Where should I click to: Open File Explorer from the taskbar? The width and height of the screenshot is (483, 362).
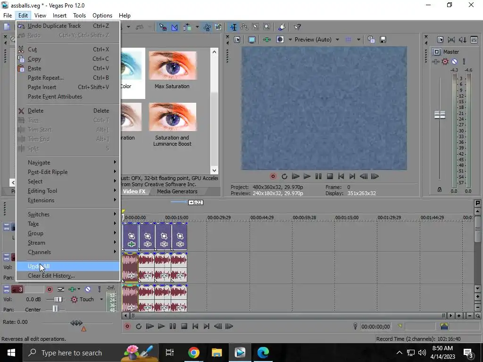(x=217, y=353)
